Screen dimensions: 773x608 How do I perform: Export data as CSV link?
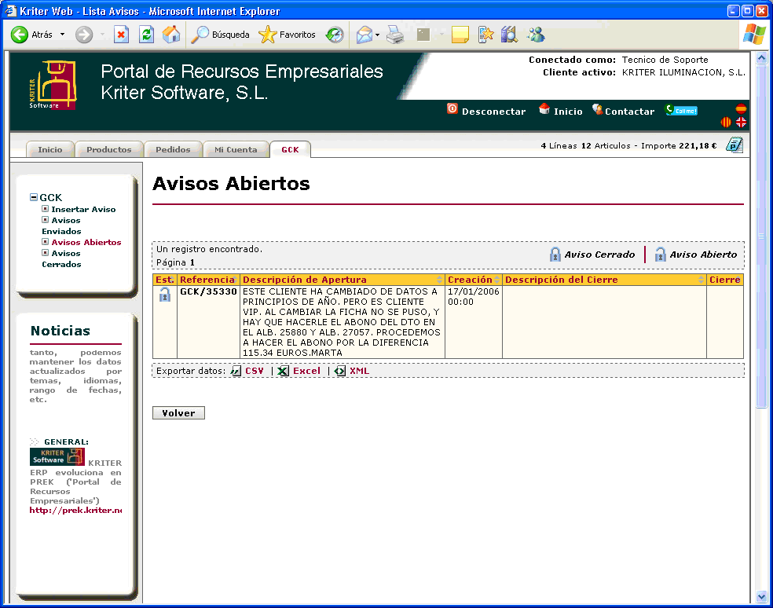pos(255,371)
